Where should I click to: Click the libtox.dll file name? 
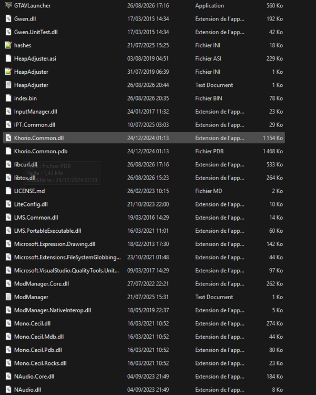click(25, 177)
